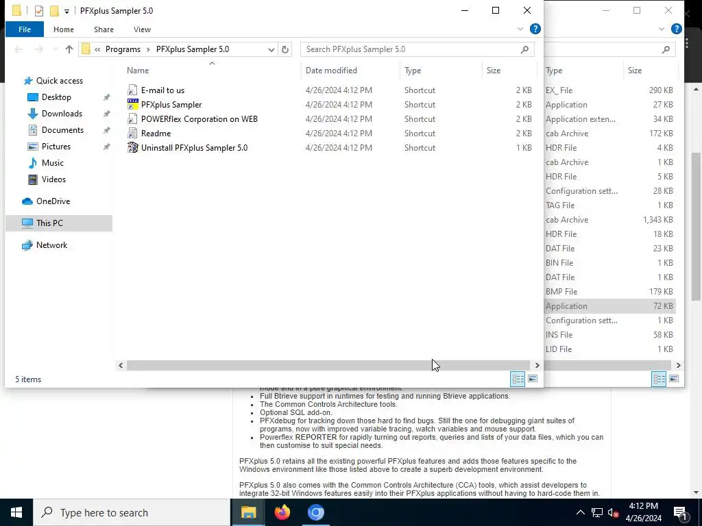Open Explorer help via question mark icon
Viewport: 702px width, 526px height.
click(535, 29)
